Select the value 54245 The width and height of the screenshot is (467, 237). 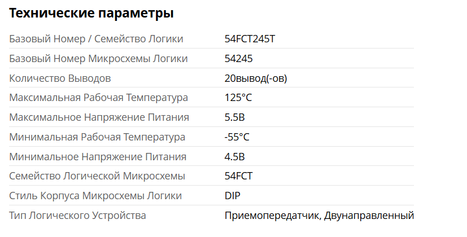tap(238, 59)
